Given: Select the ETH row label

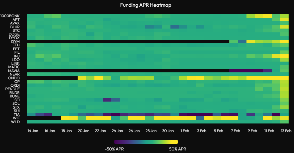Looking at the screenshot, I should (16, 45).
